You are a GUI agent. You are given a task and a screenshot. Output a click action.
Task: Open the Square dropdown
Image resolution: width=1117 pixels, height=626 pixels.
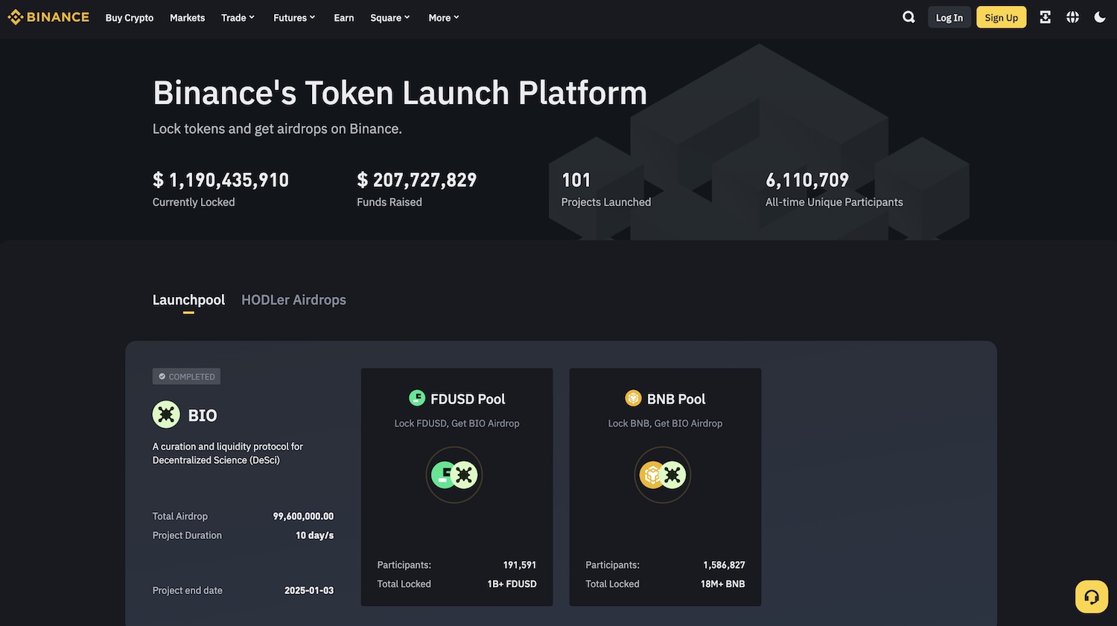tap(389, 17)
